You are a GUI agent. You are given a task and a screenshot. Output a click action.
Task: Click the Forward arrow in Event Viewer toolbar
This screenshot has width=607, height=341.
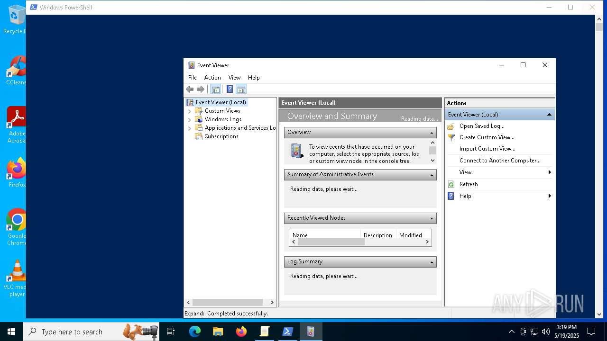(x=201, y=89)
